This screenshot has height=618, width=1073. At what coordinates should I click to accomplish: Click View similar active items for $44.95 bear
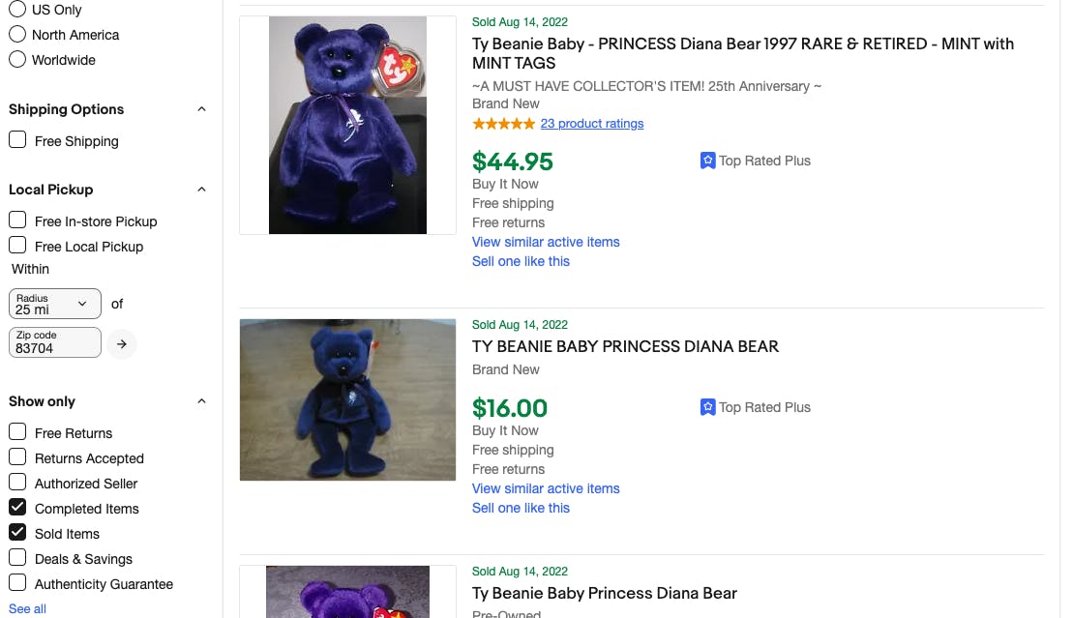click(x=546, y=242)
